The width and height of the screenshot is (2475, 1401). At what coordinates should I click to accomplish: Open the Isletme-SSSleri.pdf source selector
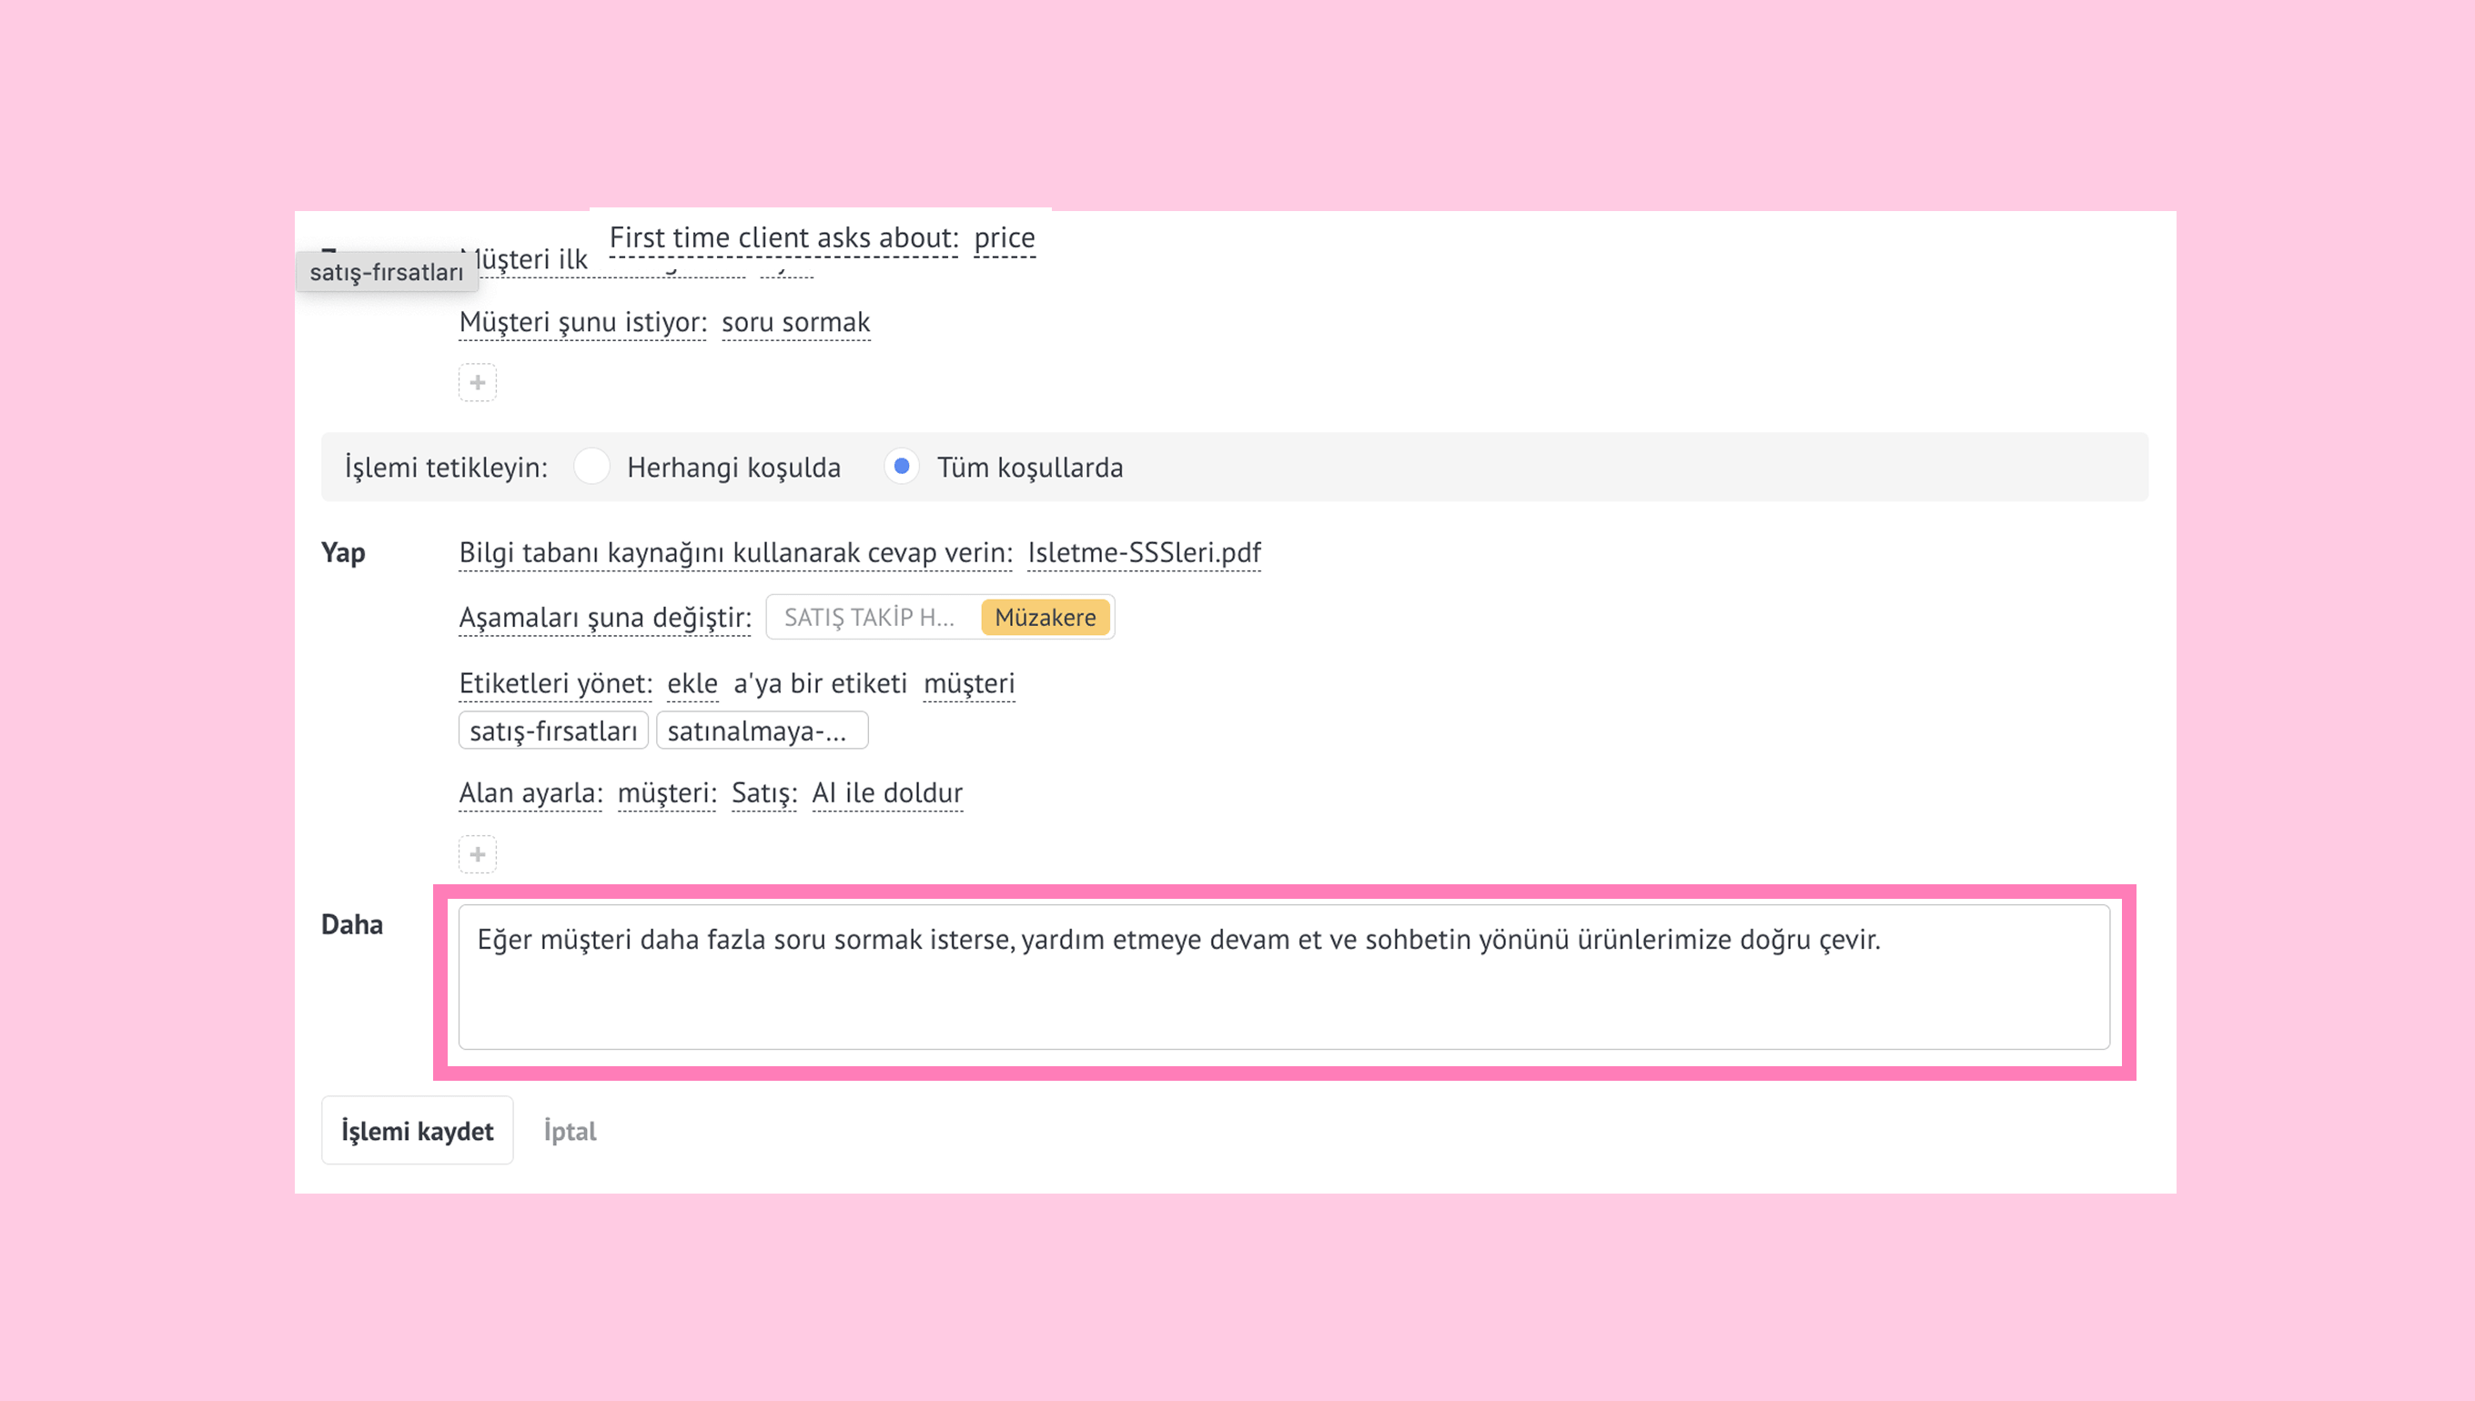pos(1143,552)
